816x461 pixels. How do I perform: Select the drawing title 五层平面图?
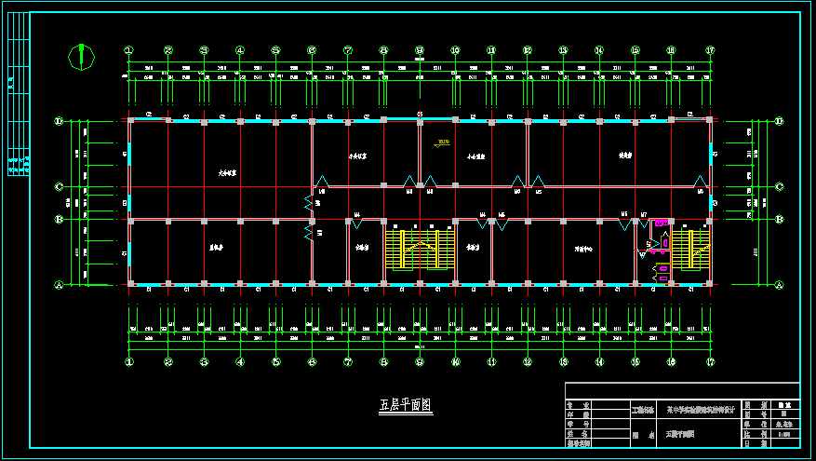[x=405, y=406]
